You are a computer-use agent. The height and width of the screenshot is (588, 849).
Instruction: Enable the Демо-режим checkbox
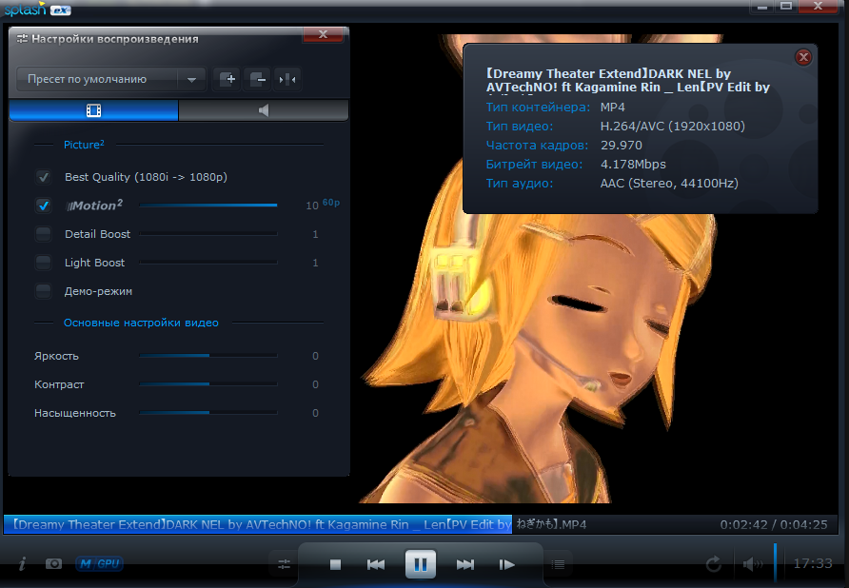pos(44,291)
